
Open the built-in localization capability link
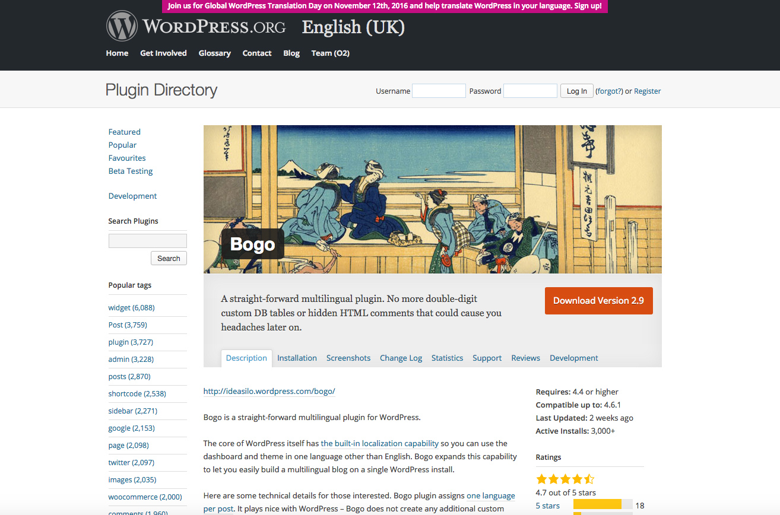coord(379,443)
